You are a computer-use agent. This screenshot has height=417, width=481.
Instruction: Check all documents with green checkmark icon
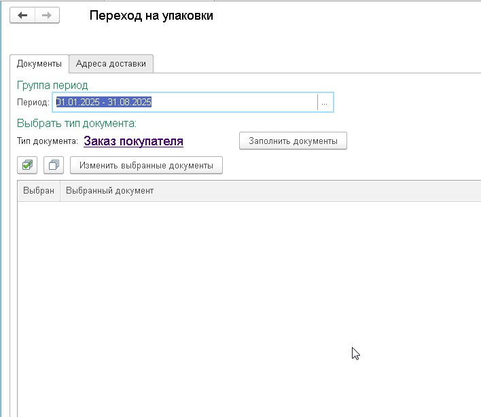[x=28, y=165]
